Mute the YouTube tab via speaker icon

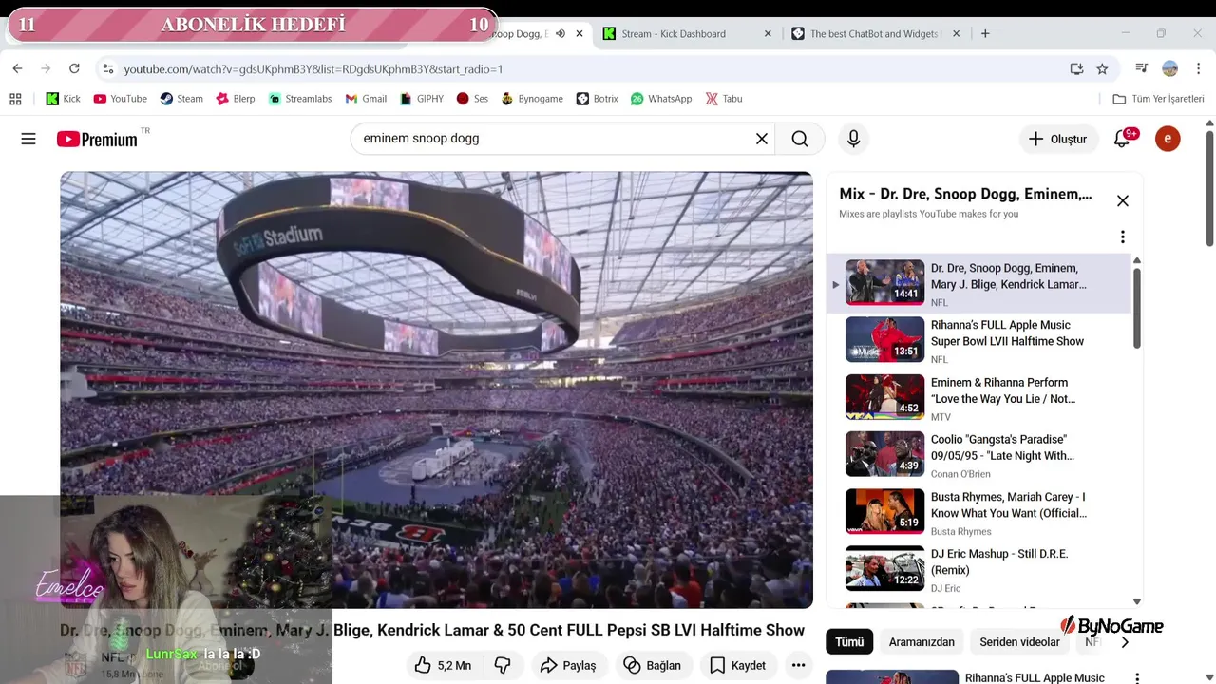[x=560, y=33]
